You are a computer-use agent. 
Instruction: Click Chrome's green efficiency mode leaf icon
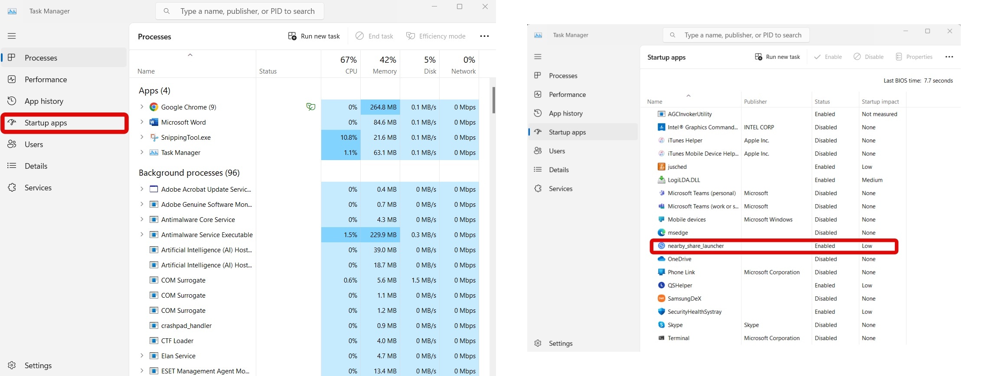point(310,106)
